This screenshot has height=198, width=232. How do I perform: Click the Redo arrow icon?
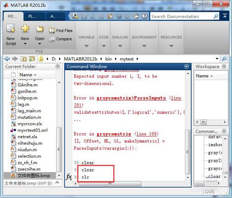coord(128,16)
